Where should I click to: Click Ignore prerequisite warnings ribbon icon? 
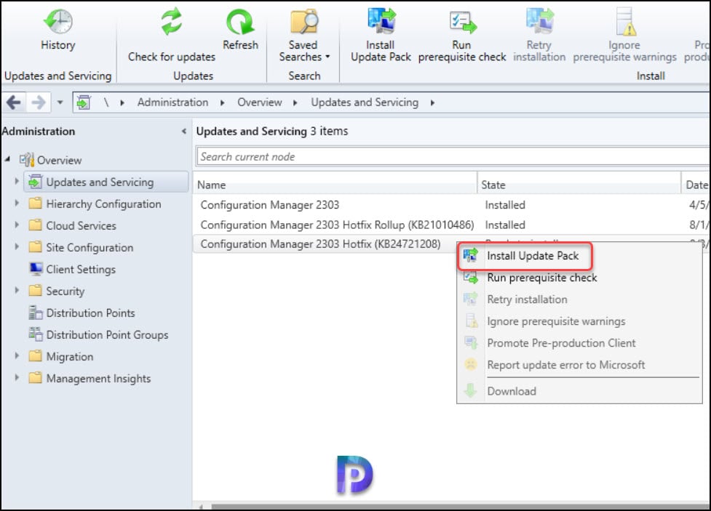click(x=627, y=23)
